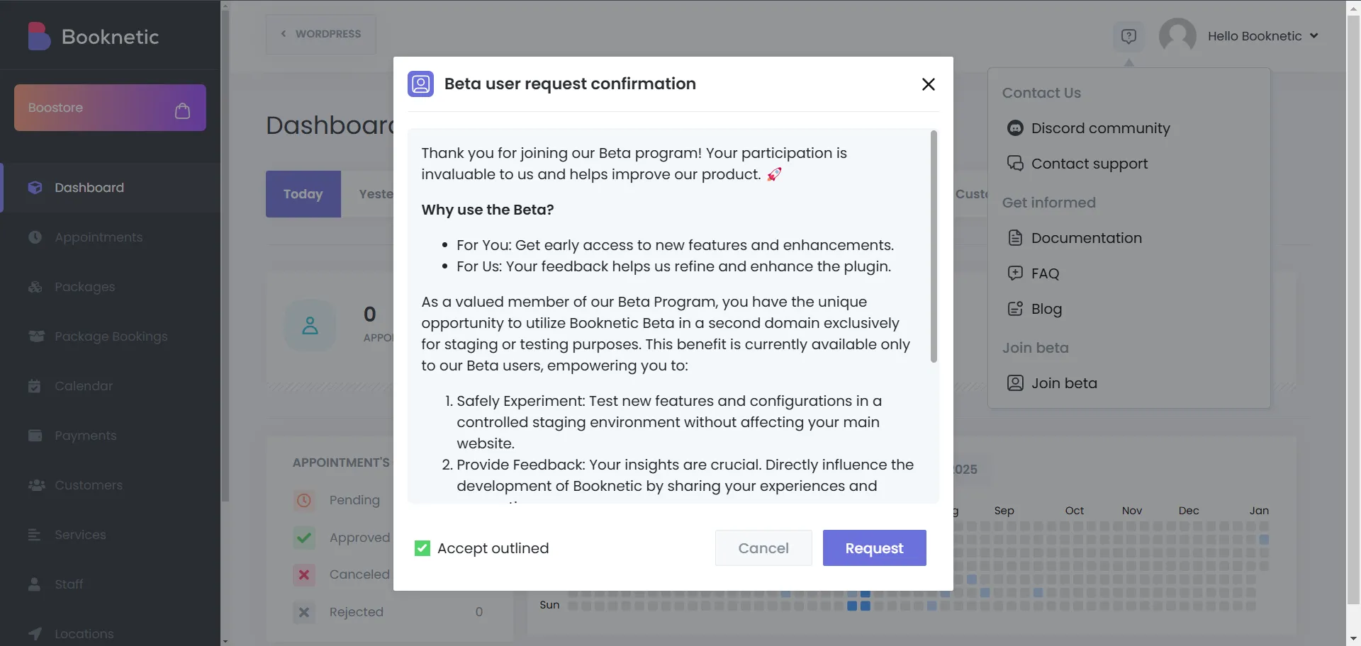Click the Services list icon
Screen dimensions: 1361x646
coord(34,535)
